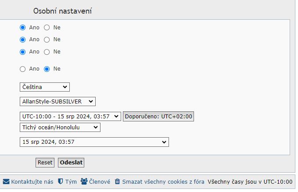Choose Ne in the second radio row
Viewport: 298px width, 192px height.
pyautogui.click(x=47, y=39)
